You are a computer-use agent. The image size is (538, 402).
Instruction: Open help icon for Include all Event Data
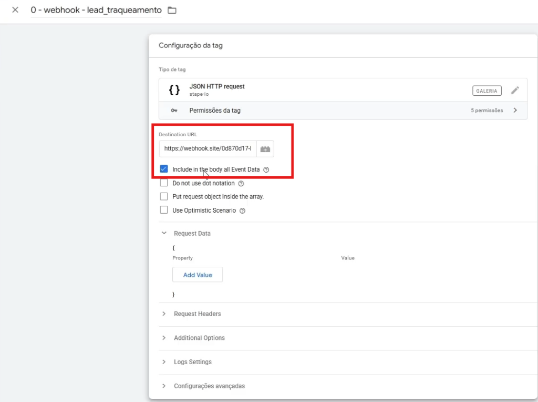click(x=266, y=170)
